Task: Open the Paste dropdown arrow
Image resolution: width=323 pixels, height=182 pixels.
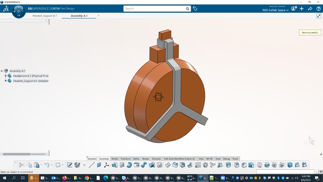Action: pyautogui.click(x=41, y=165)
